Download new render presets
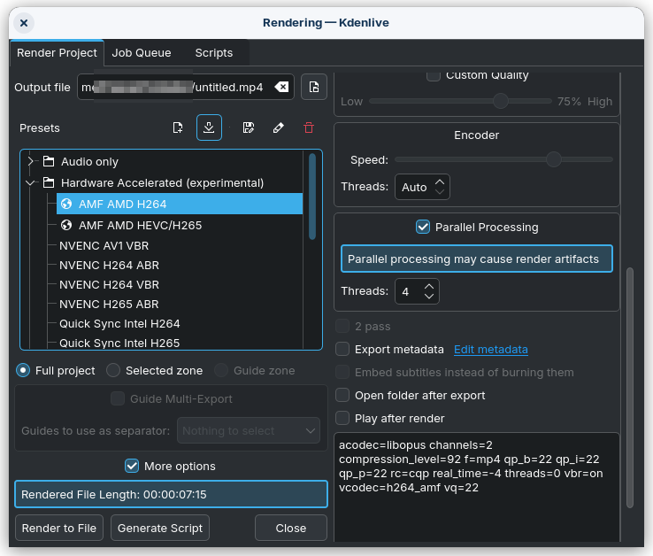 (x=209, y=127)
